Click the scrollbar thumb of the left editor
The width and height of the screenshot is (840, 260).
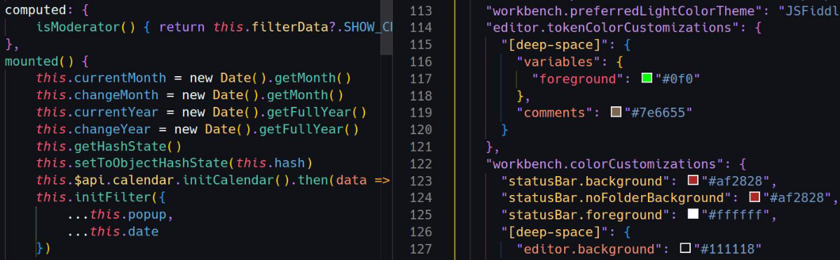[x=386, y=28]
